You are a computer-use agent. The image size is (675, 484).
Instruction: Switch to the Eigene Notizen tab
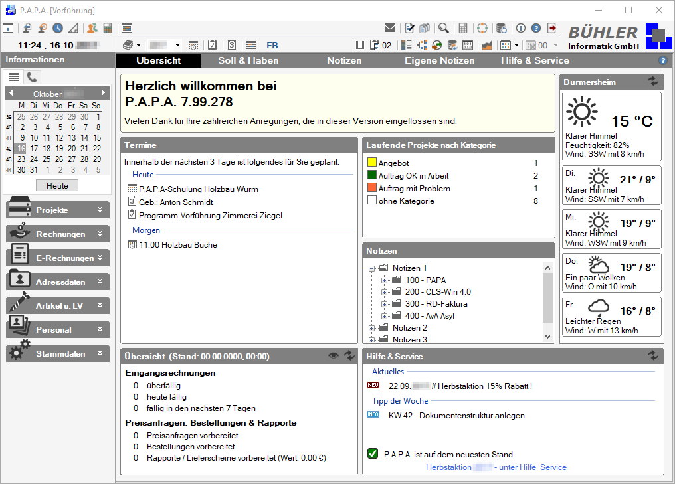point(440,60)
